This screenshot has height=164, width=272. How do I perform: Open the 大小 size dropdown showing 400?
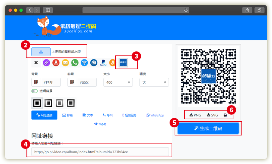[118, 82]
